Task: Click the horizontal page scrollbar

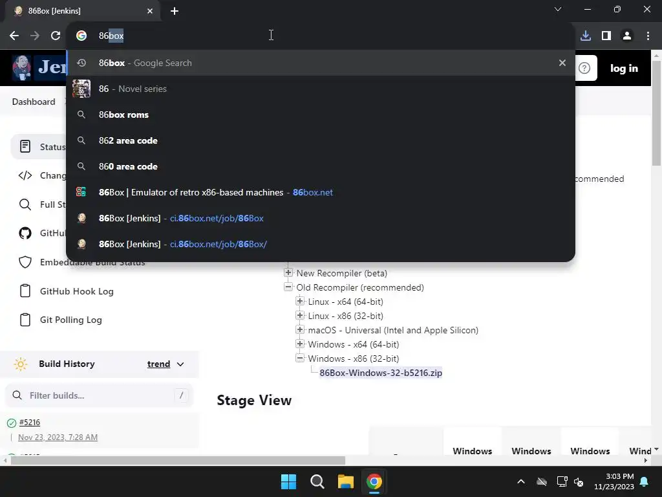Action: point(178,460)
